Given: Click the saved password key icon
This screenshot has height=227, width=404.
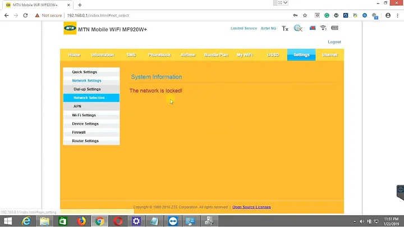Looking at the screenshot, I should (296, 16).
